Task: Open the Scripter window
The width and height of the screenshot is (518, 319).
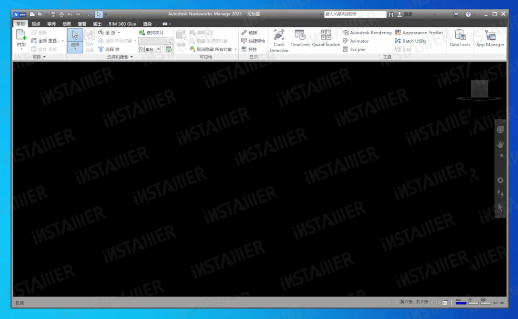Action: [354, 49]
